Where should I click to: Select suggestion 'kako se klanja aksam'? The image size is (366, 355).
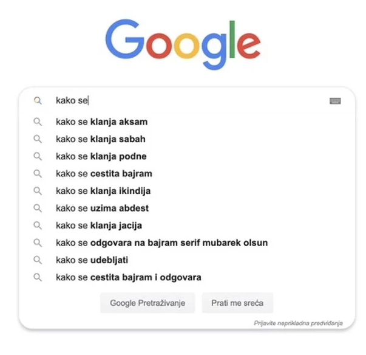point(101,122)
